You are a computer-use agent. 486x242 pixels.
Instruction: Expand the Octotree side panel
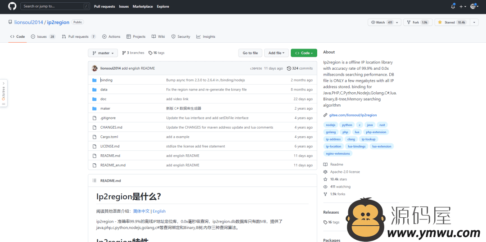(4, 93)
